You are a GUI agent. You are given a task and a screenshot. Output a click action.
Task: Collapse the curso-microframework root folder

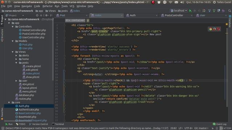tap(5, 19)
